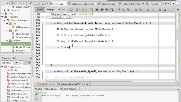The image size is (181, 102).
Task: Click Next Bookmark icon
Action: click(124, 10)
